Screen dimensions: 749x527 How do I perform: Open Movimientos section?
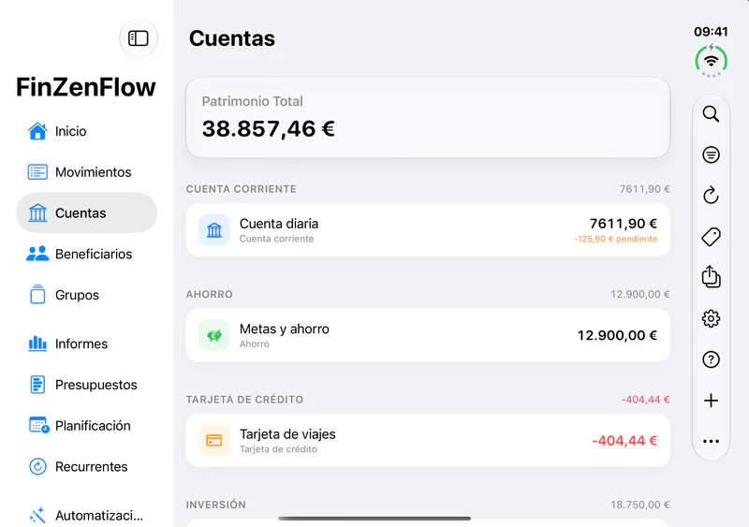click(x=86, y=172)
